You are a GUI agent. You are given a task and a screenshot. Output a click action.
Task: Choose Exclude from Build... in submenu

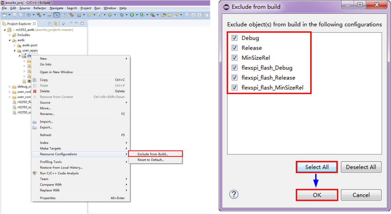pos(153,154)
